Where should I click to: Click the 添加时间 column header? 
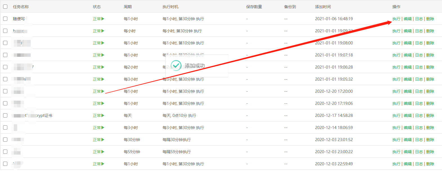tap(323, 7)
